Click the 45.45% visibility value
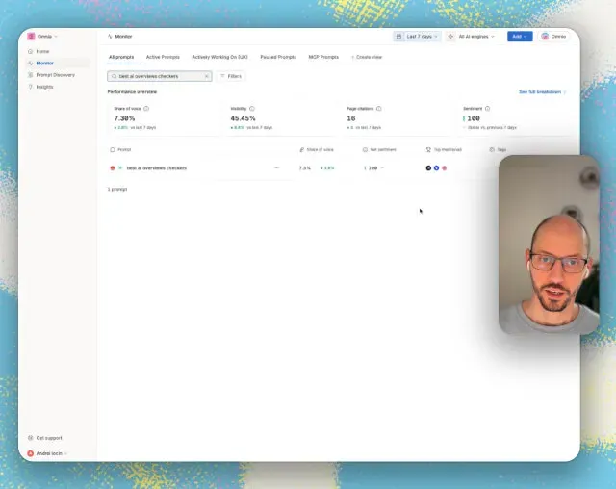This screenshot has width=616, height=489. (x=244, y=118)
